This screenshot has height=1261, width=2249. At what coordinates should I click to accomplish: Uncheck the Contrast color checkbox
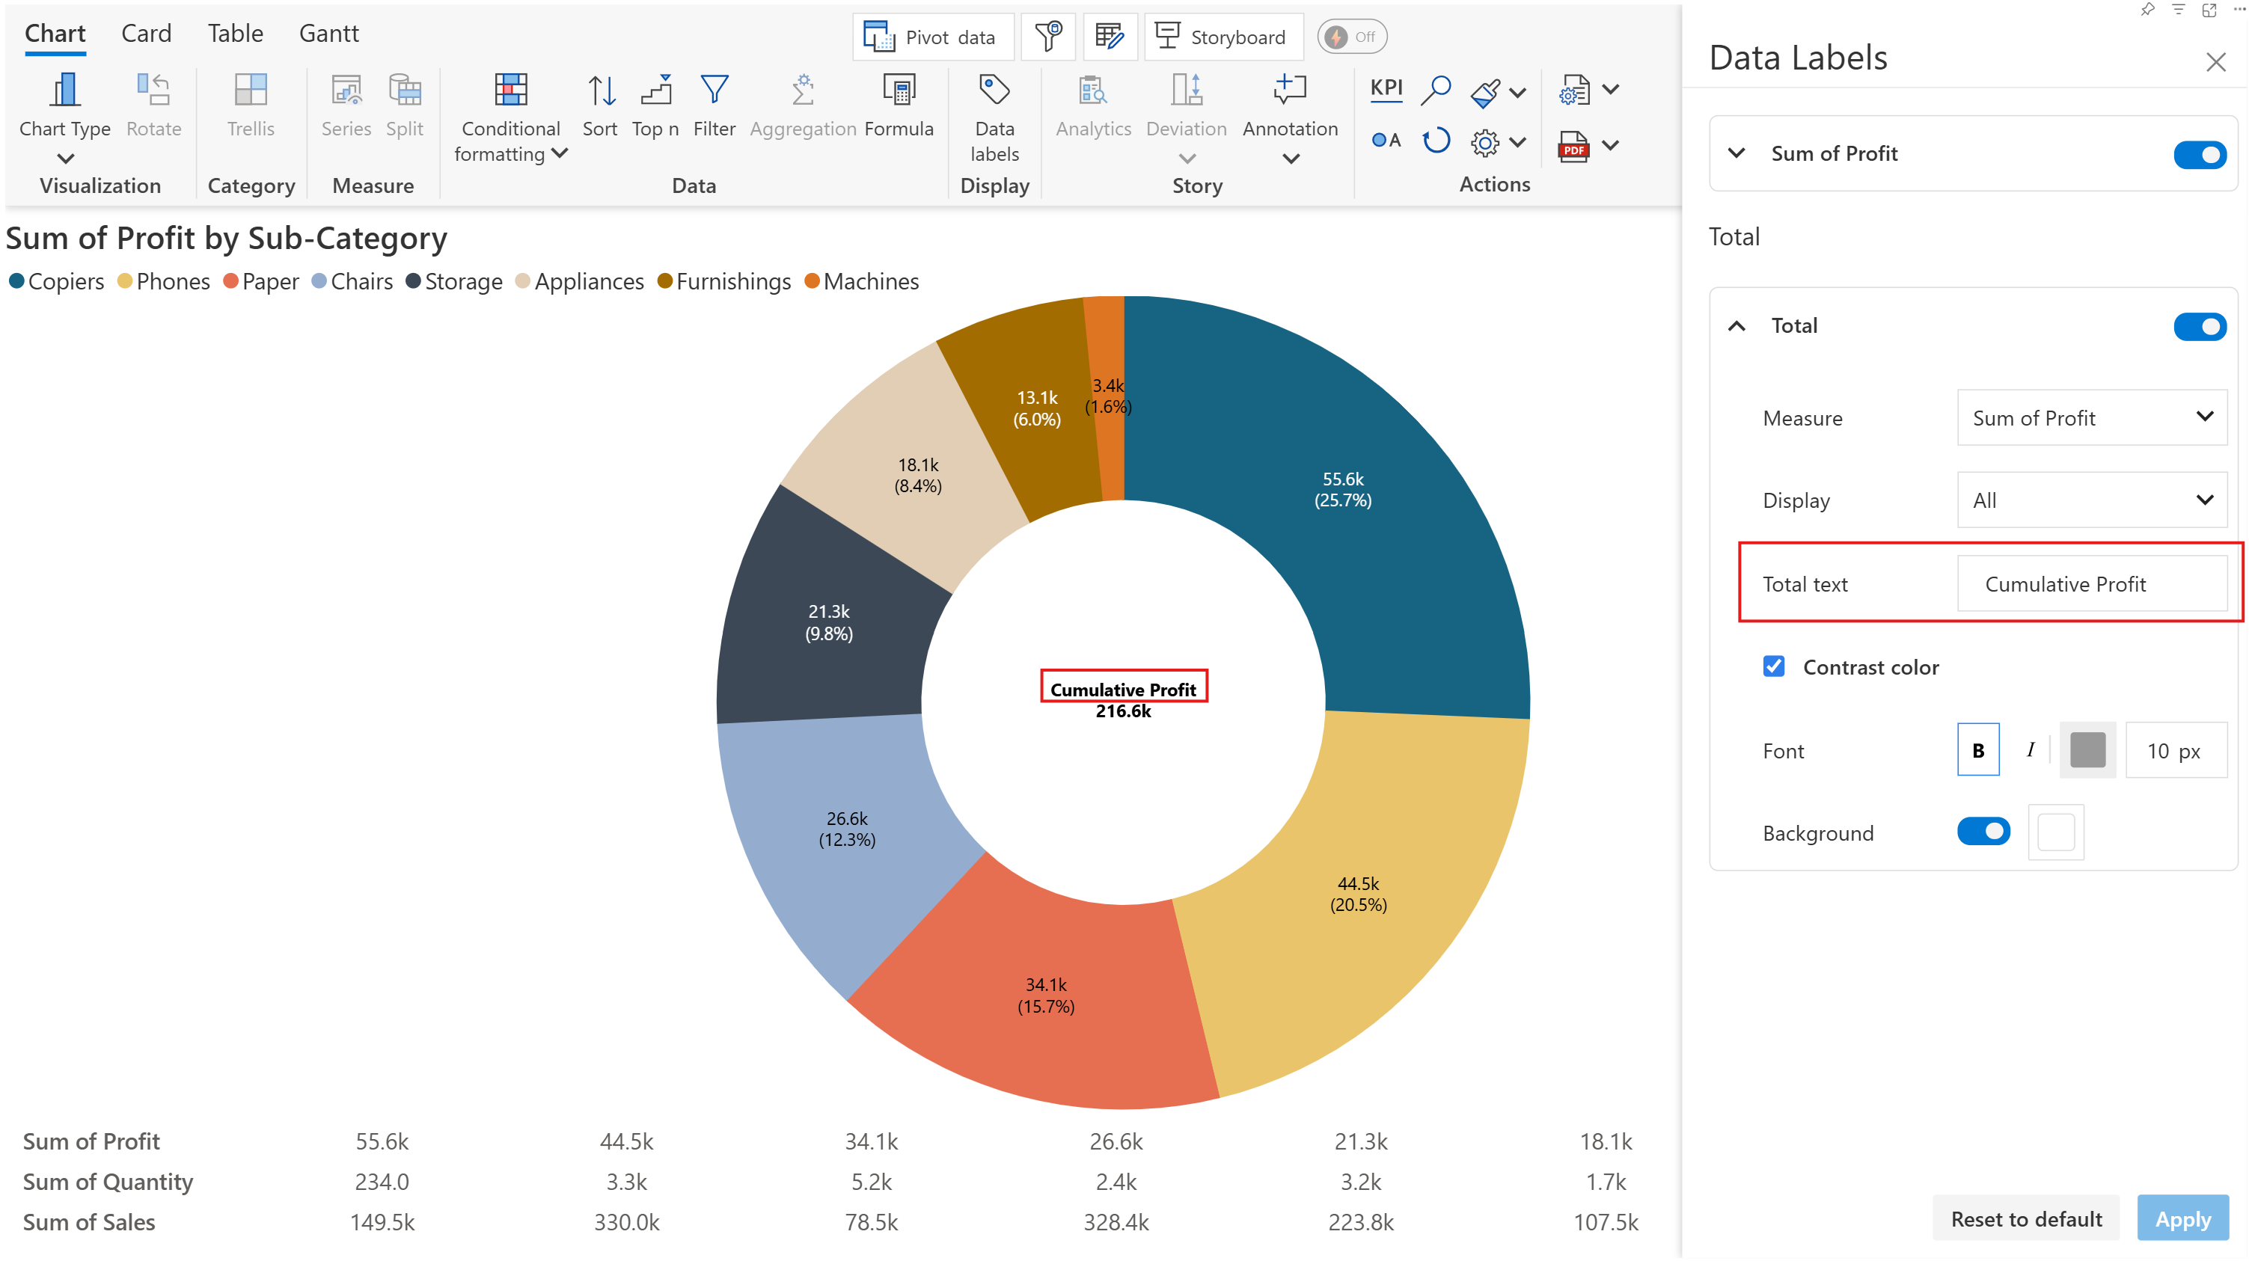coord(1773,666)
